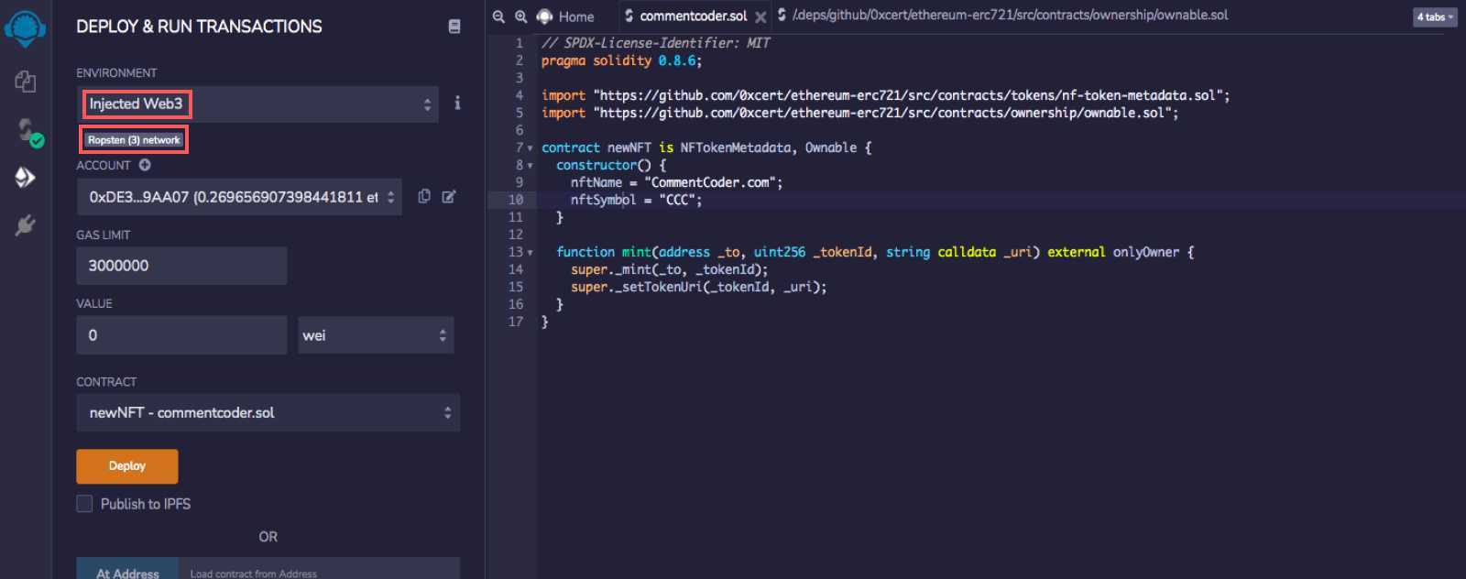Click the Ropsten (3) network badge

tap(134, 140)
